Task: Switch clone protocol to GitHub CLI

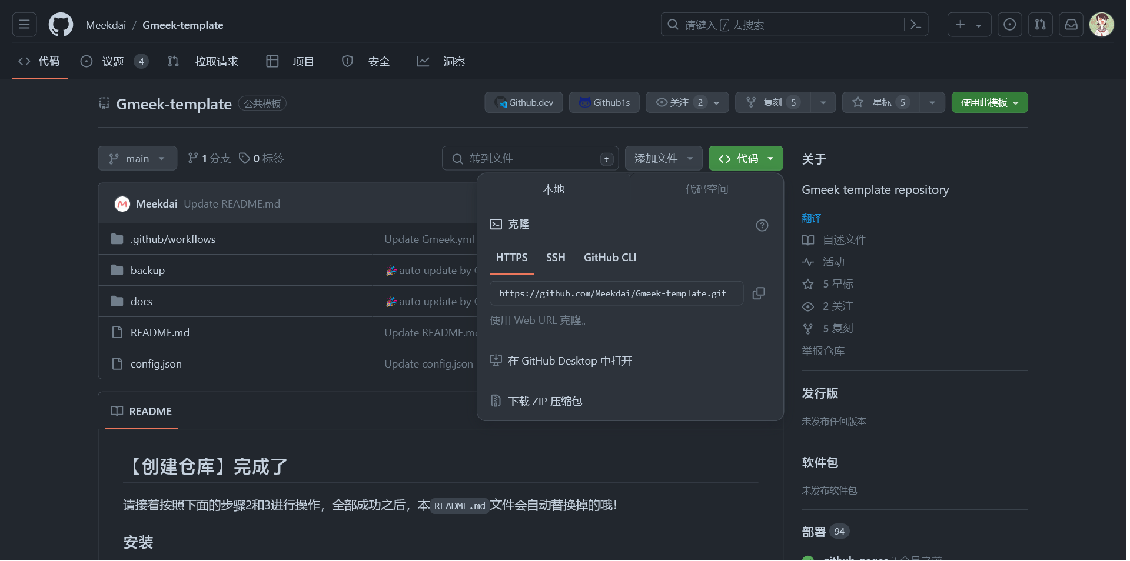Action: tap(610, 258)
